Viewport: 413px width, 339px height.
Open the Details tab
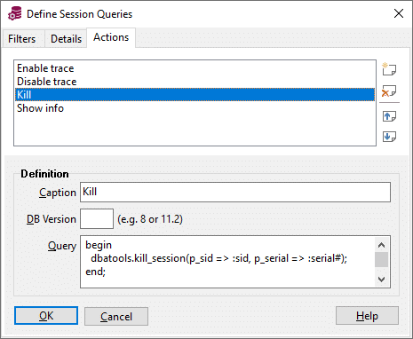point(66,39)
